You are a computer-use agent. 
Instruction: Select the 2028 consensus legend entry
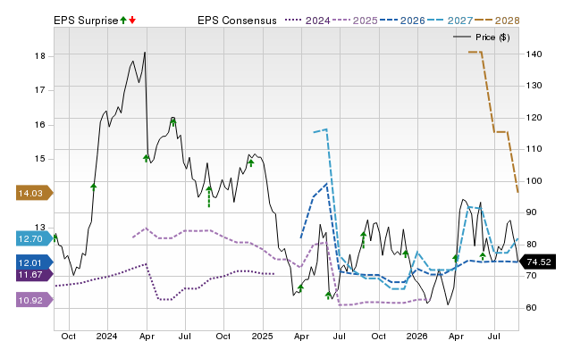497,21
